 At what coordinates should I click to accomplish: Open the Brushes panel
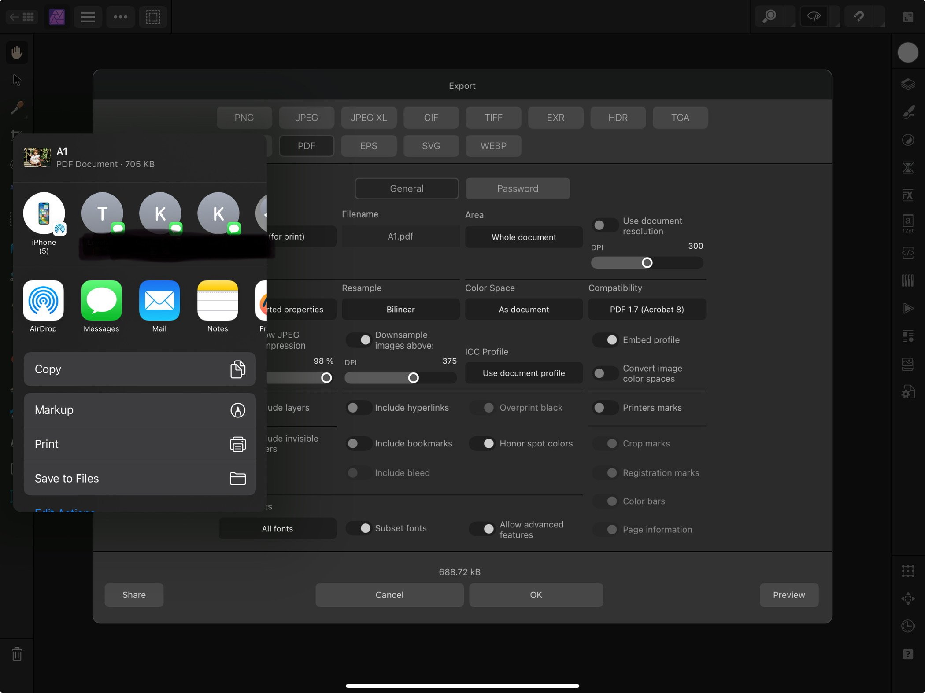[908, 112]
